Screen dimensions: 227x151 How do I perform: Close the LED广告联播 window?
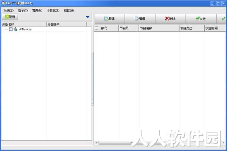(224, 3)
